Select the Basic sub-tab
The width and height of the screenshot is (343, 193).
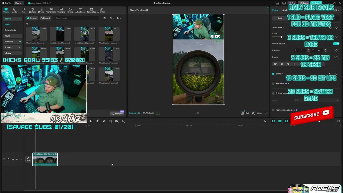(x=280, y=18)
